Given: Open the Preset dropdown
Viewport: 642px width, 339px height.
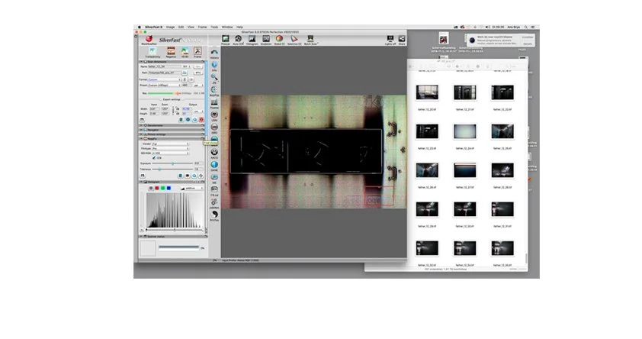Looking at the screenshot, I should [x=164, y=86].
